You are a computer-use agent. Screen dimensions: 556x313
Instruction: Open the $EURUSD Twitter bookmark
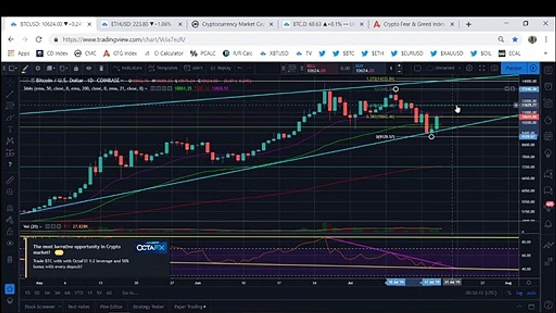coord(407,53)
